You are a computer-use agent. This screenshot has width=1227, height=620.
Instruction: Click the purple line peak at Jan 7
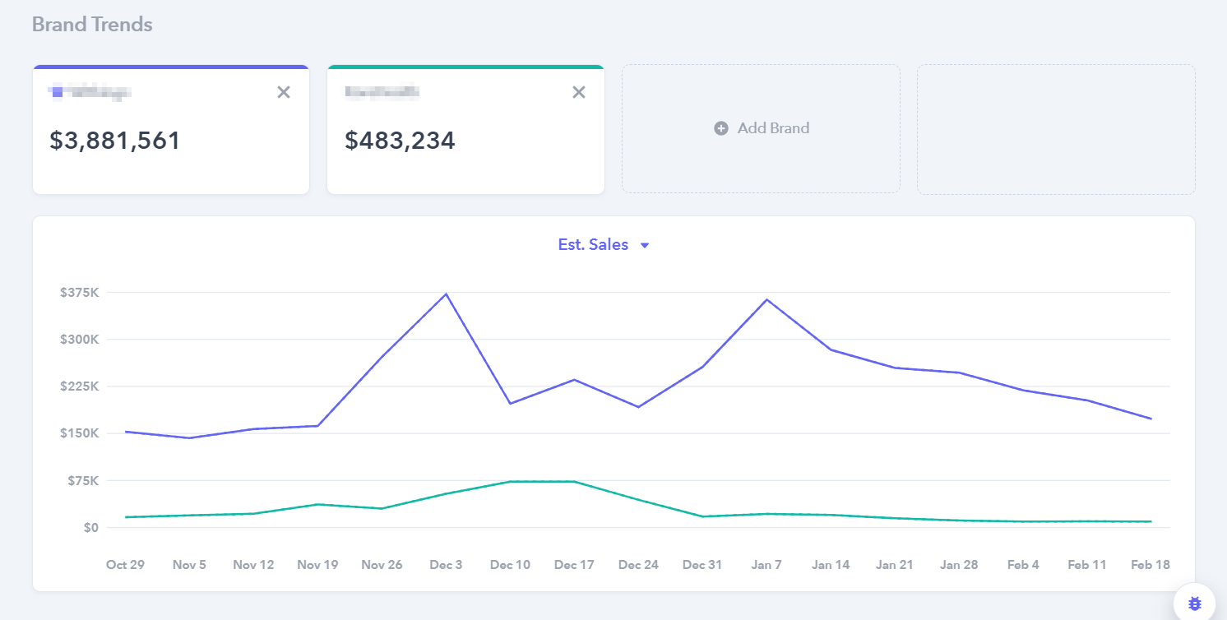[766, 299]
